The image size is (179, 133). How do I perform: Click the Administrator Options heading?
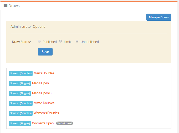[28, 27]
